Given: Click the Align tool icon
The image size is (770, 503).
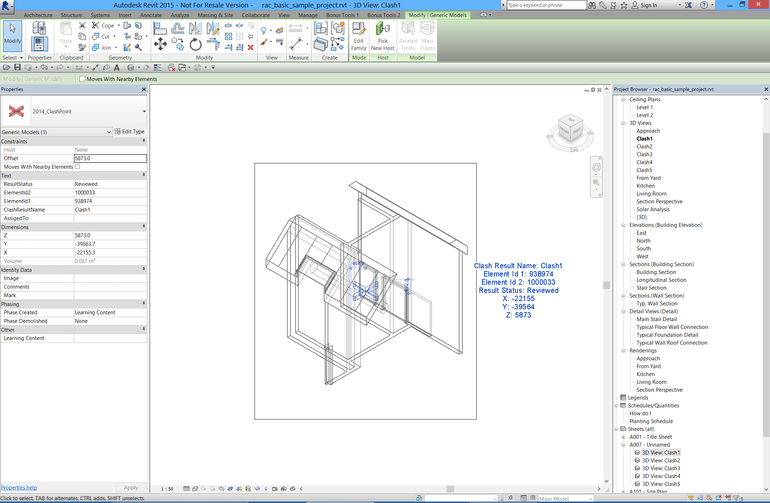Looking at the screenshot, I should point(160,28).
